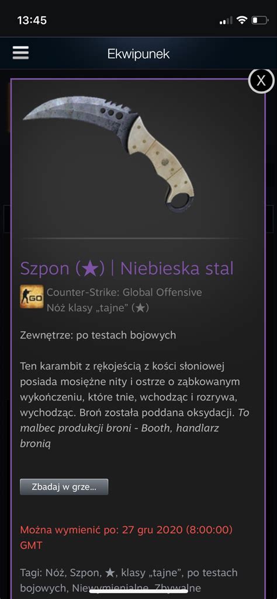Tap the cellular signal bars icon
Viewport: 277px width, 599px height.
(x=226, y=20)
